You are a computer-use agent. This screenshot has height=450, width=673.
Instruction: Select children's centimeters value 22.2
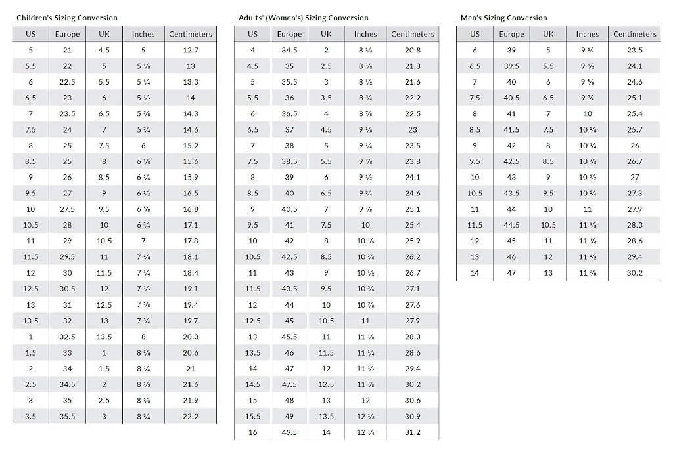pyautogui.click(x=191, y=417)
